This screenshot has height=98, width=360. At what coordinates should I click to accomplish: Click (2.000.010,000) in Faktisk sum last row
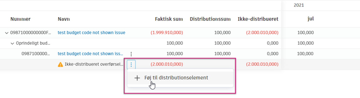tap(167, 65)
